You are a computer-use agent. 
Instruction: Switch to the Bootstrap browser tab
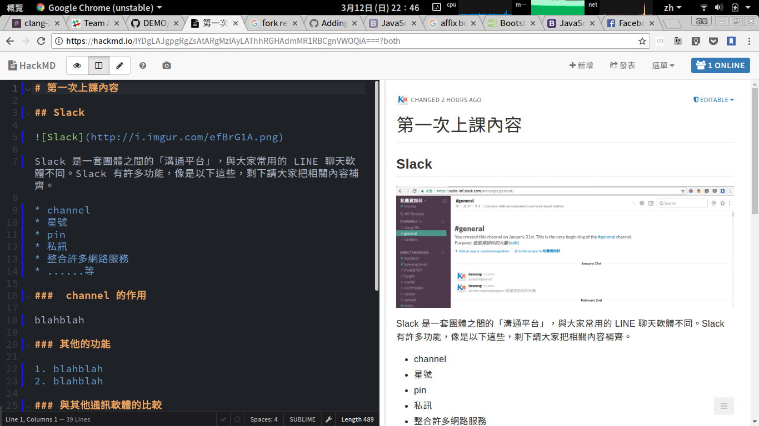click(x=512, y=23)
